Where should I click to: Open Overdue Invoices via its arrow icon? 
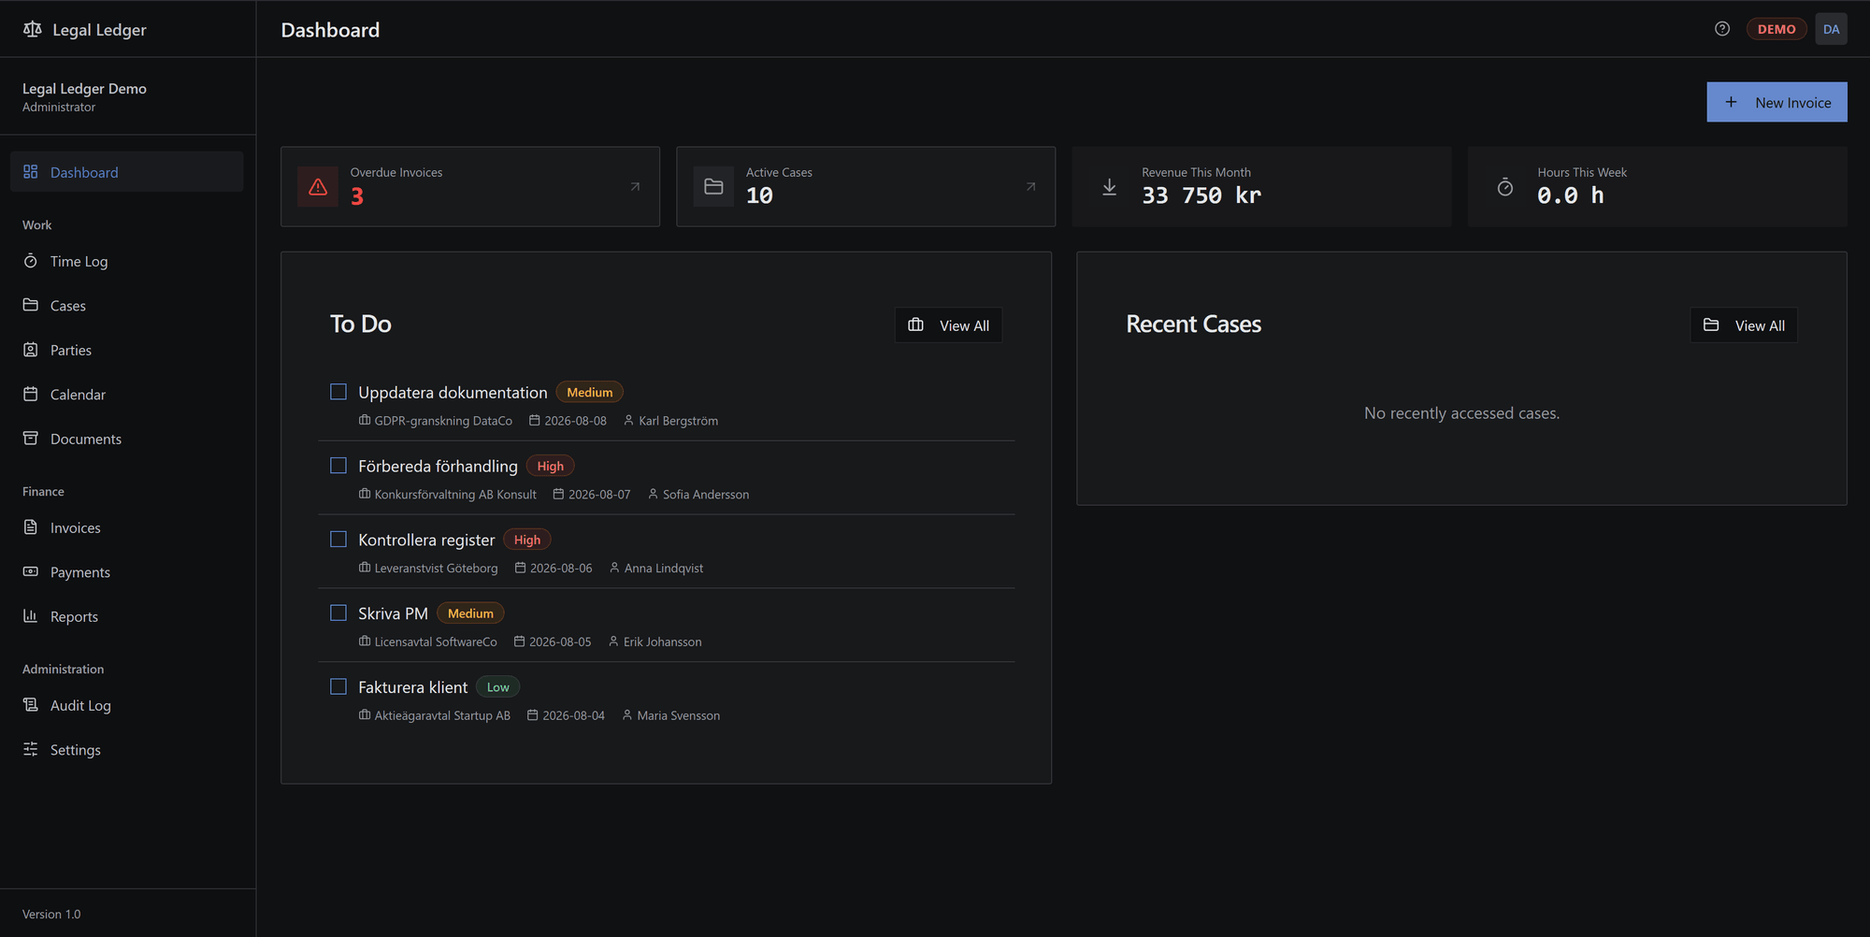(x=635, y=187)
